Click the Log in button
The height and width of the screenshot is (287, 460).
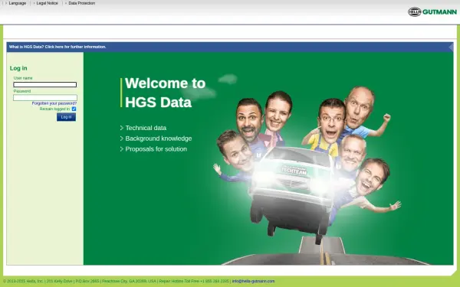click(x=66, y=117)
